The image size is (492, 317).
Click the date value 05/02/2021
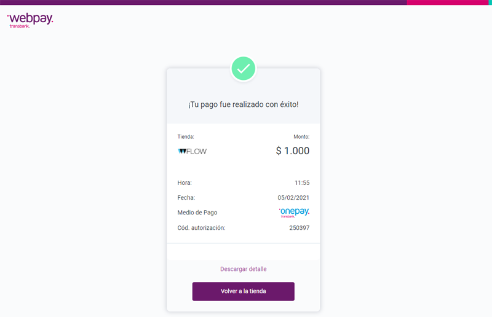(293, 198)
